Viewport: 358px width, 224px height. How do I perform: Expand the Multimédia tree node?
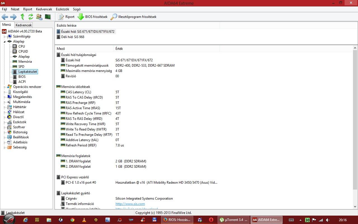(4, 102)
